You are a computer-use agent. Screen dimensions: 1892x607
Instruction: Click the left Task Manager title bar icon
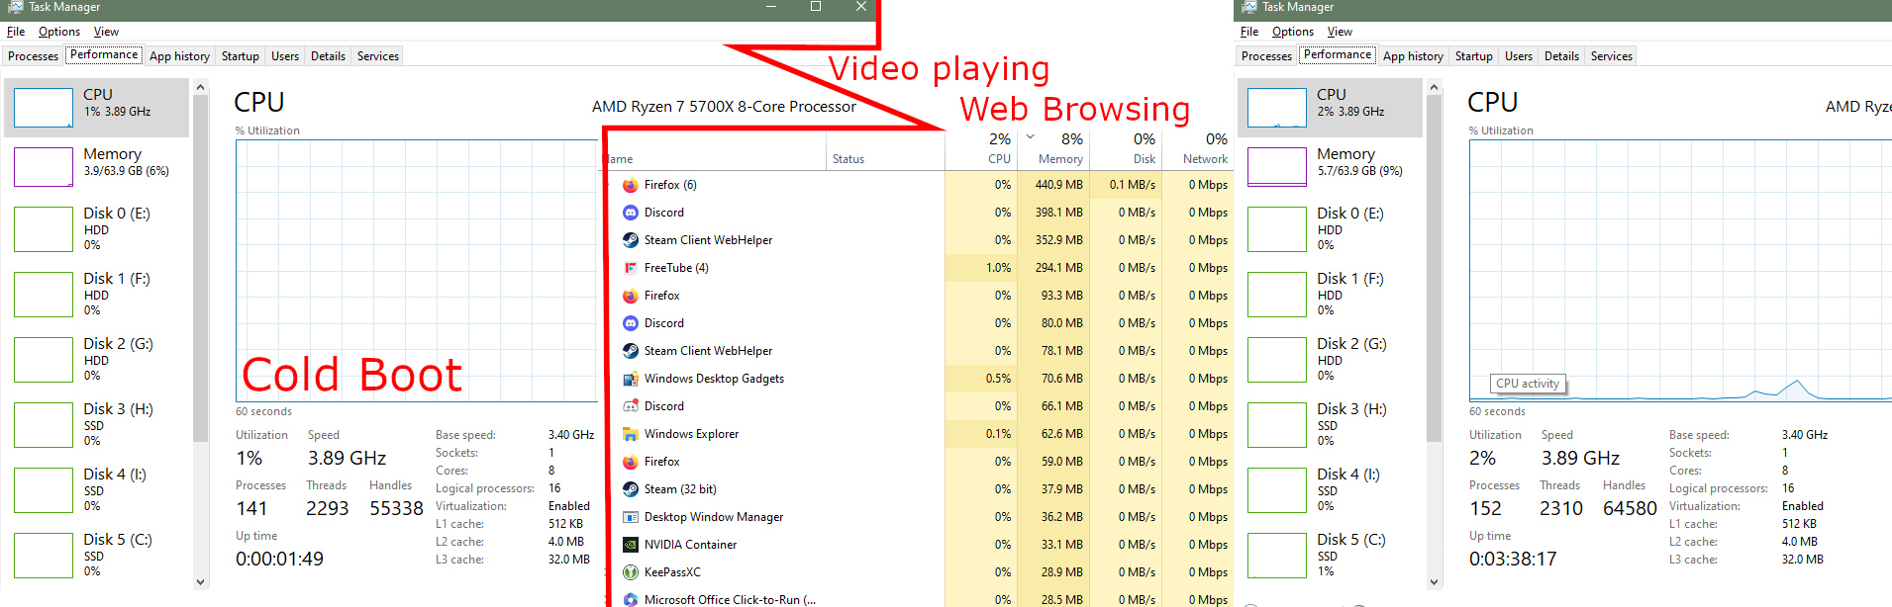tap(15, 7)
